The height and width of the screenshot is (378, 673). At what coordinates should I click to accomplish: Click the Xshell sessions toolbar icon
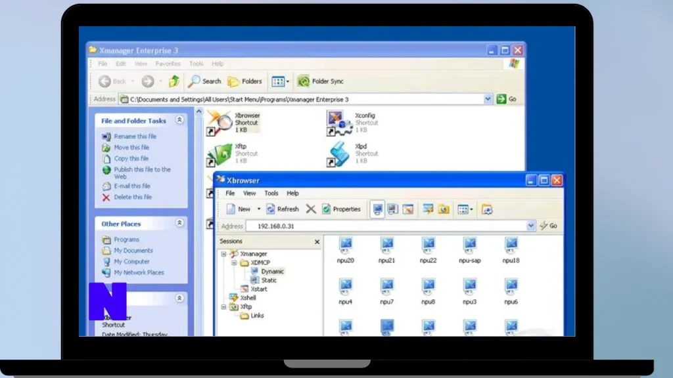[x=428, y=209]
